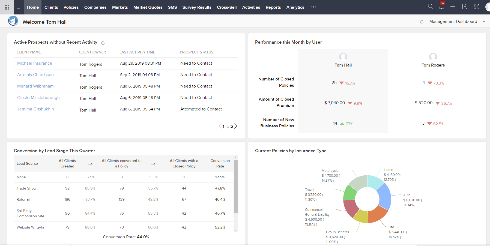Open notifications showing 67 alerts

[x=441, y=7]
